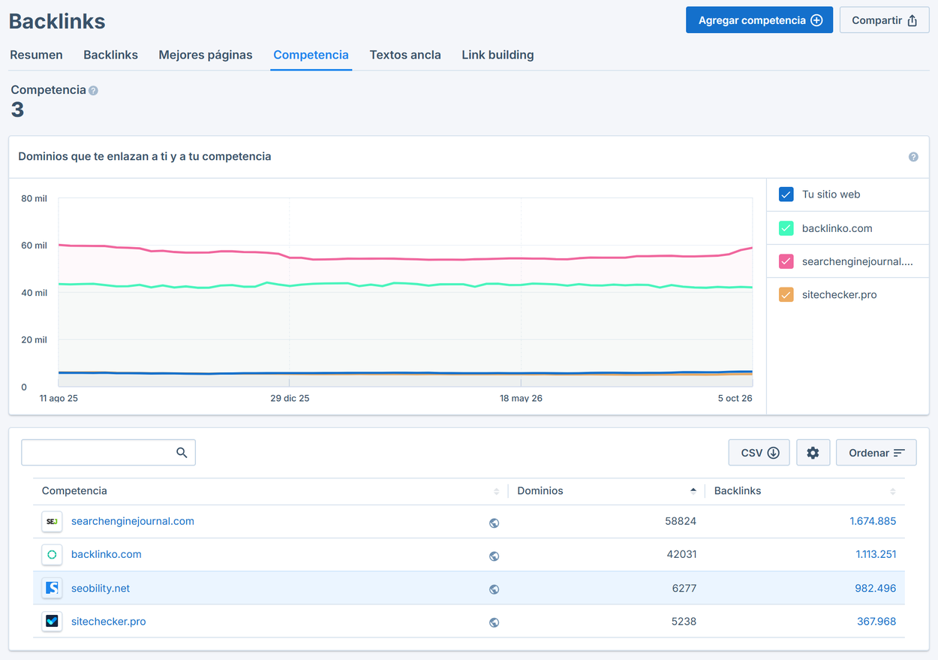This screenshot has height=660, width=938.
Task: Open the 1.674.885 backlinks link
Action: [x=873, y=521]
